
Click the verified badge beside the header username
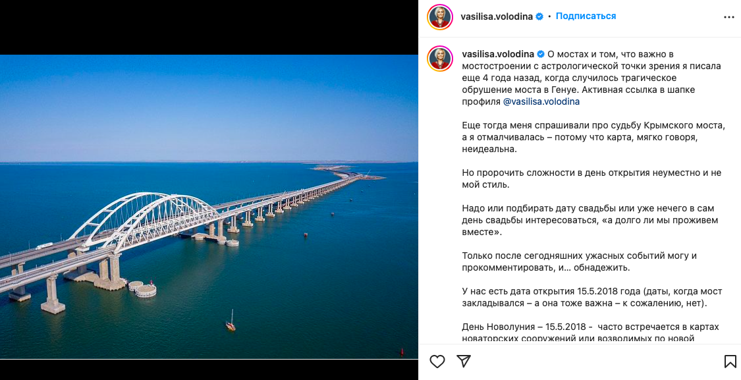coord(539,16)
